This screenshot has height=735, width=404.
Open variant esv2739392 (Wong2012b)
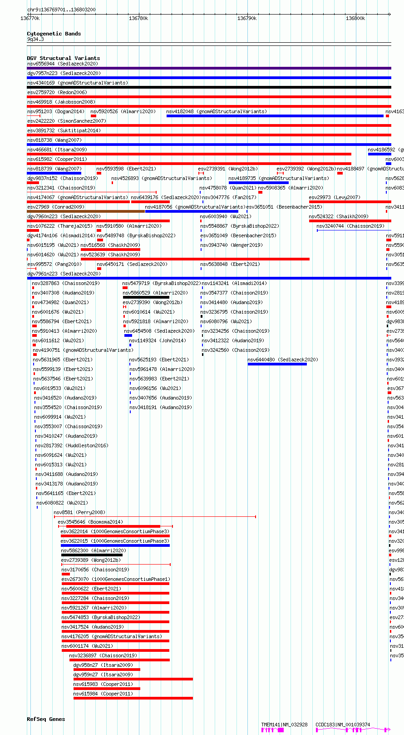coord(306,169)
